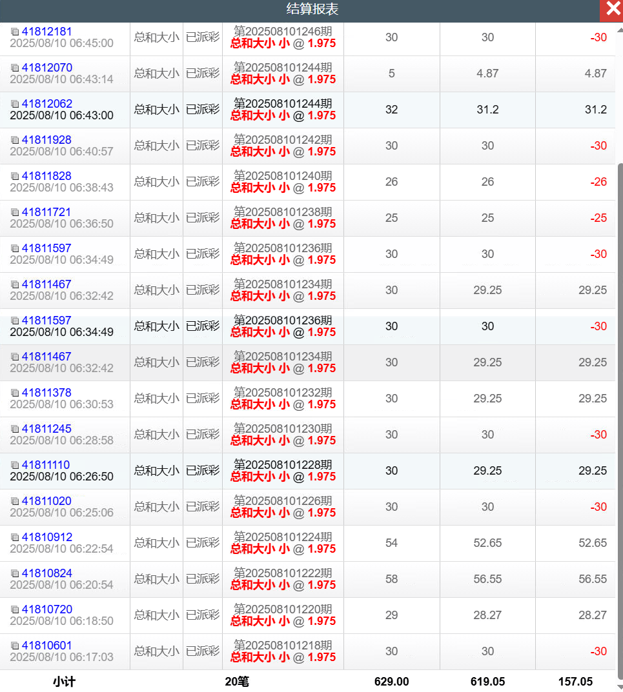Click the document icon beside order 41811721
The width and height of the screenshot is (623, 692).
(15, 212)
